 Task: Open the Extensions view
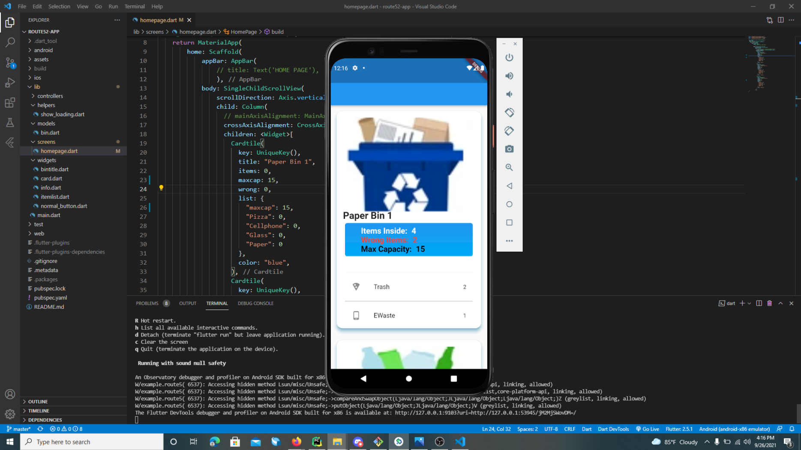[x=10, y=103]
